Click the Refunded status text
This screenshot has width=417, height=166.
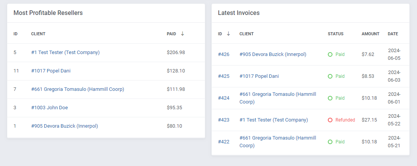click(345, 120)
